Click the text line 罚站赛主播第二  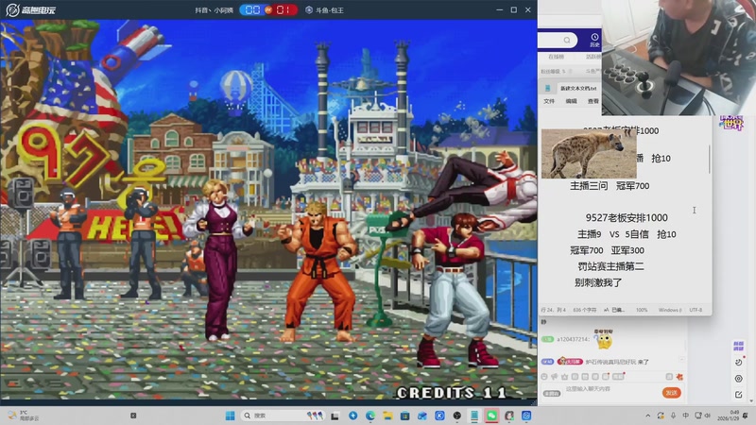610,266
